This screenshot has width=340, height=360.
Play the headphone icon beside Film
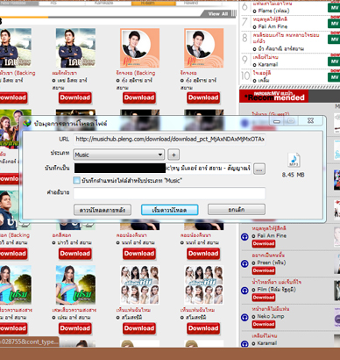[244, 291]
